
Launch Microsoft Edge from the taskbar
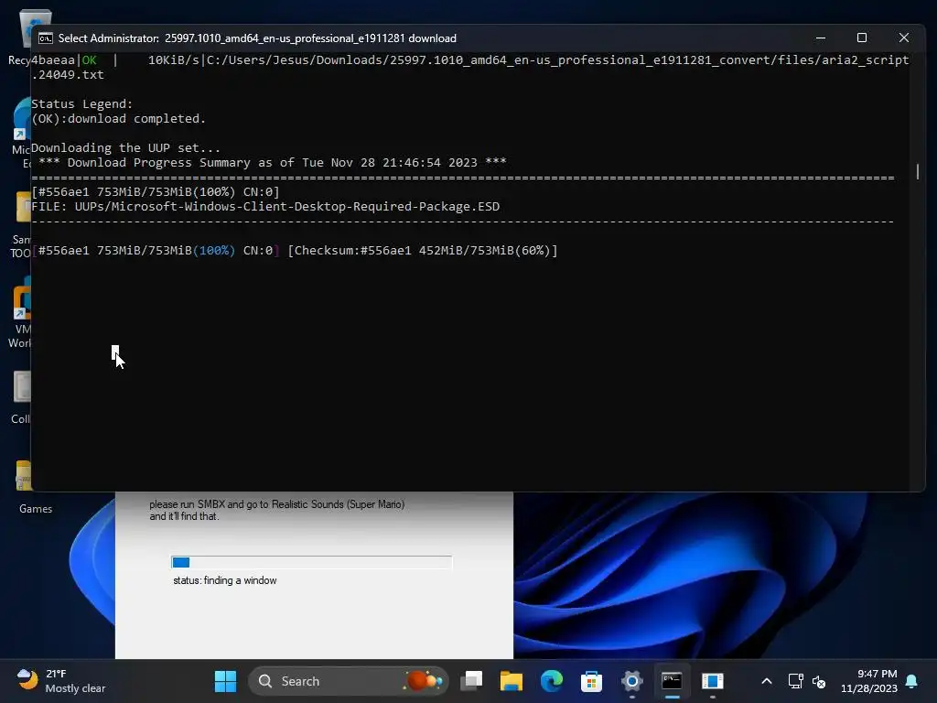tap(552, 681)
